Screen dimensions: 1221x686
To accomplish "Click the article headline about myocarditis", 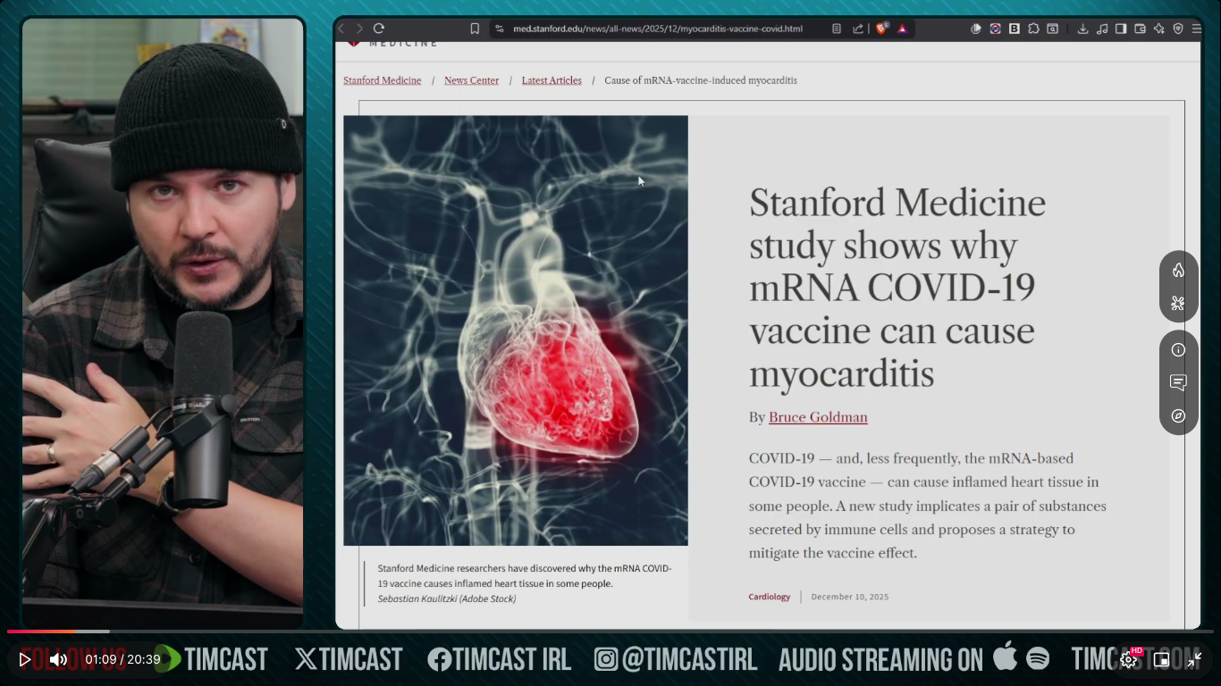I will click(897, 289).
